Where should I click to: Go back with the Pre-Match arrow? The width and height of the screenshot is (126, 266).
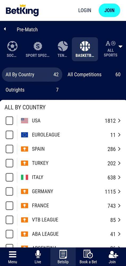(x=5, y=29)
